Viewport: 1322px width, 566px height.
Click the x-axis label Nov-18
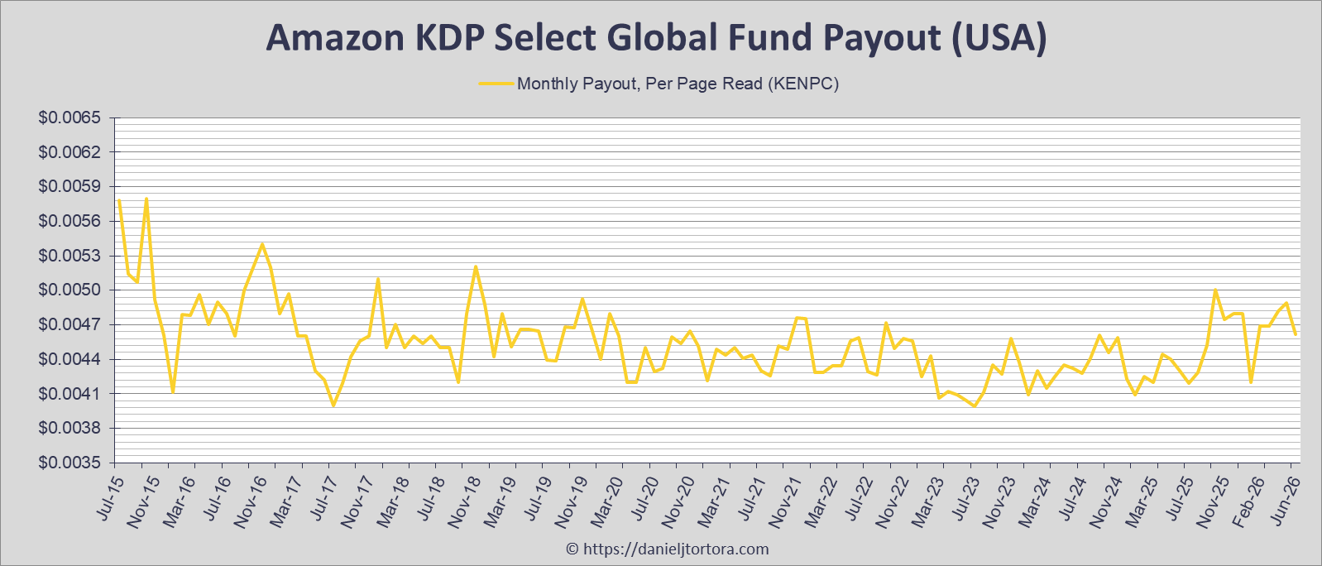pos(464,502)
